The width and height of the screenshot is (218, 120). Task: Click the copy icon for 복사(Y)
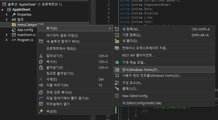tap(41, 62)
